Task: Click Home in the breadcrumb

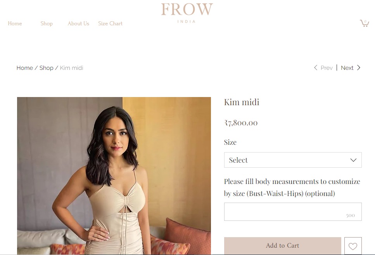Action: [25, 68]
